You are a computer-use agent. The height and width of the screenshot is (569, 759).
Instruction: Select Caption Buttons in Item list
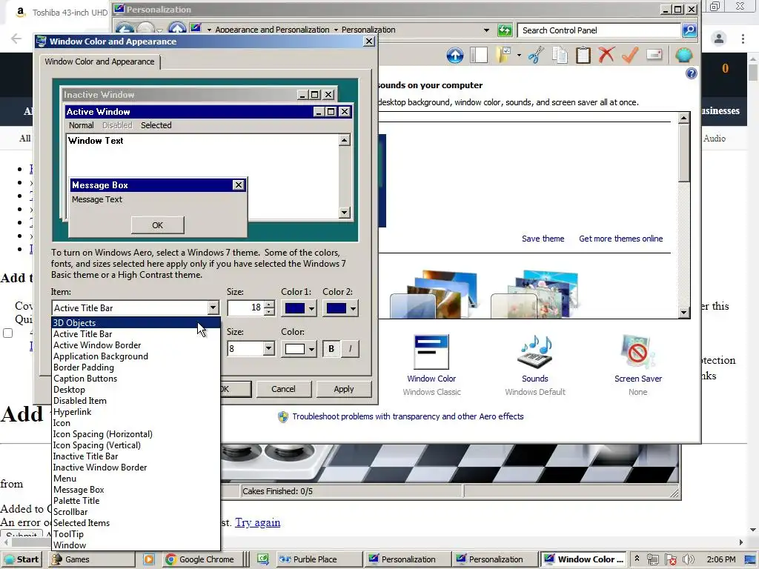click(136, 379)
